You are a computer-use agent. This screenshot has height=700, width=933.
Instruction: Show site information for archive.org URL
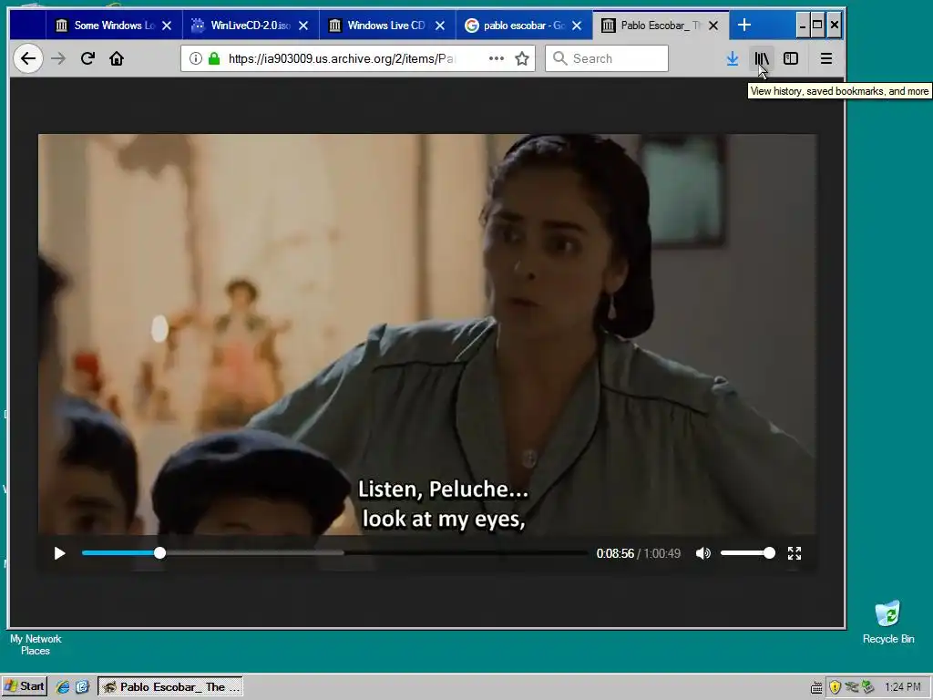click(x=195, y=58)
